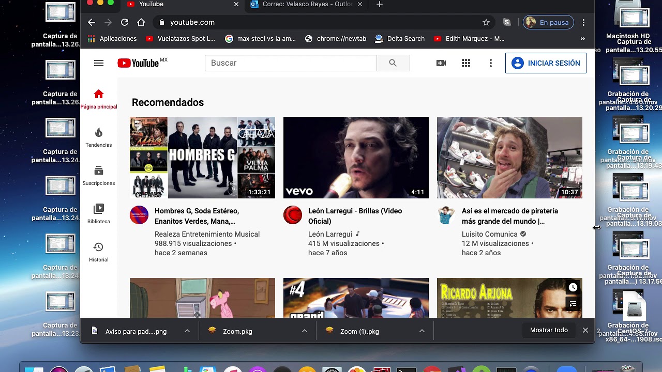The width and height of the screenshot is (662, 372).
Task: Click INICIAR SESIÓN button
Action: [546, 63]
